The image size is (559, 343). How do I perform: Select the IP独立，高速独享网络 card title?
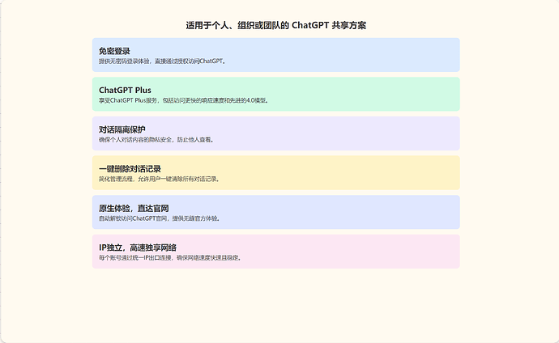[138, 248]
